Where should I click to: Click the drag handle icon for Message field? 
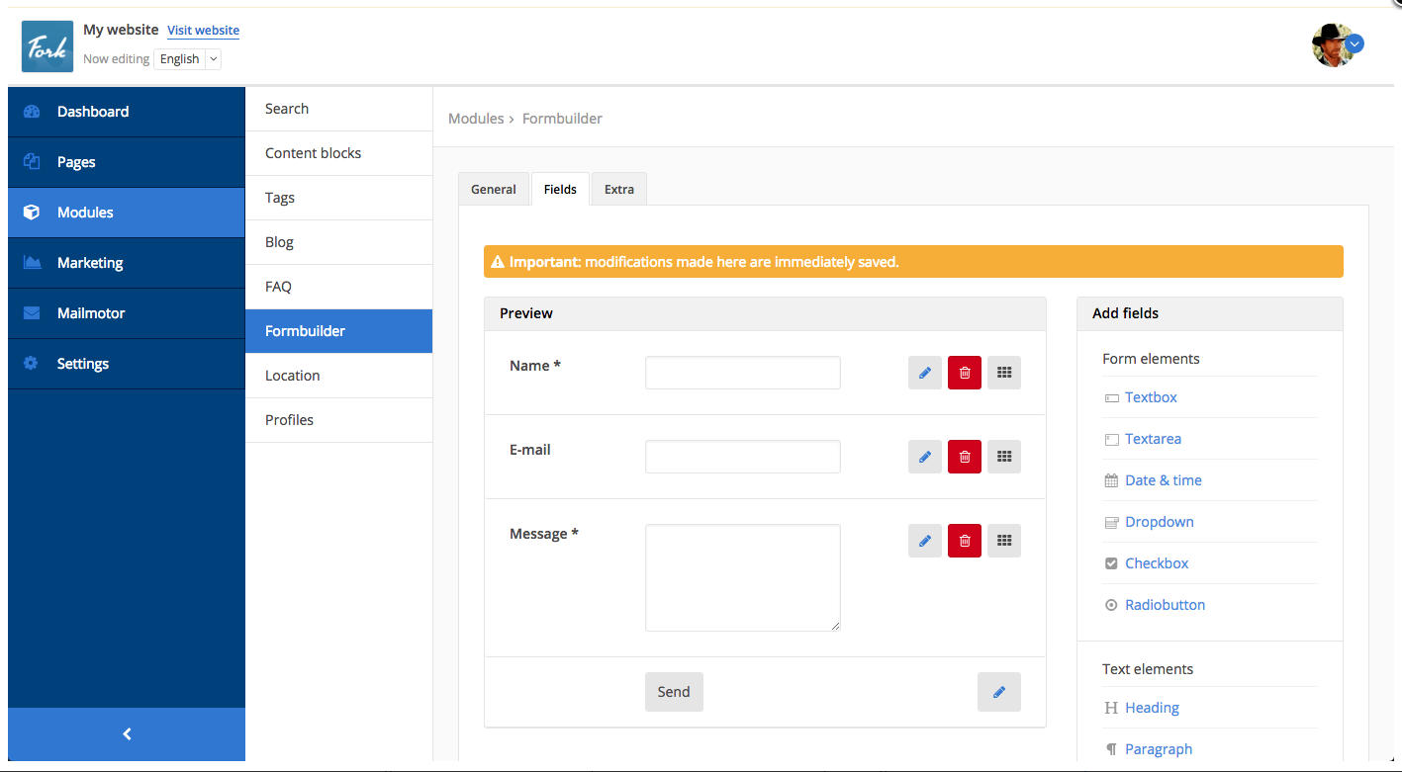pos(1003,541)
